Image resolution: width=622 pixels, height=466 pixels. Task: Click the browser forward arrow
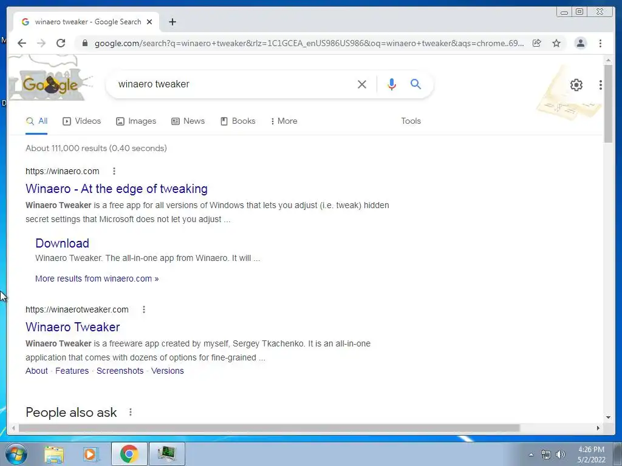(x=41, y=43)
